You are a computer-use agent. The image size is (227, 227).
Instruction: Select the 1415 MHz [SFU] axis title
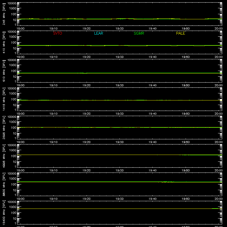coord(4,99)
